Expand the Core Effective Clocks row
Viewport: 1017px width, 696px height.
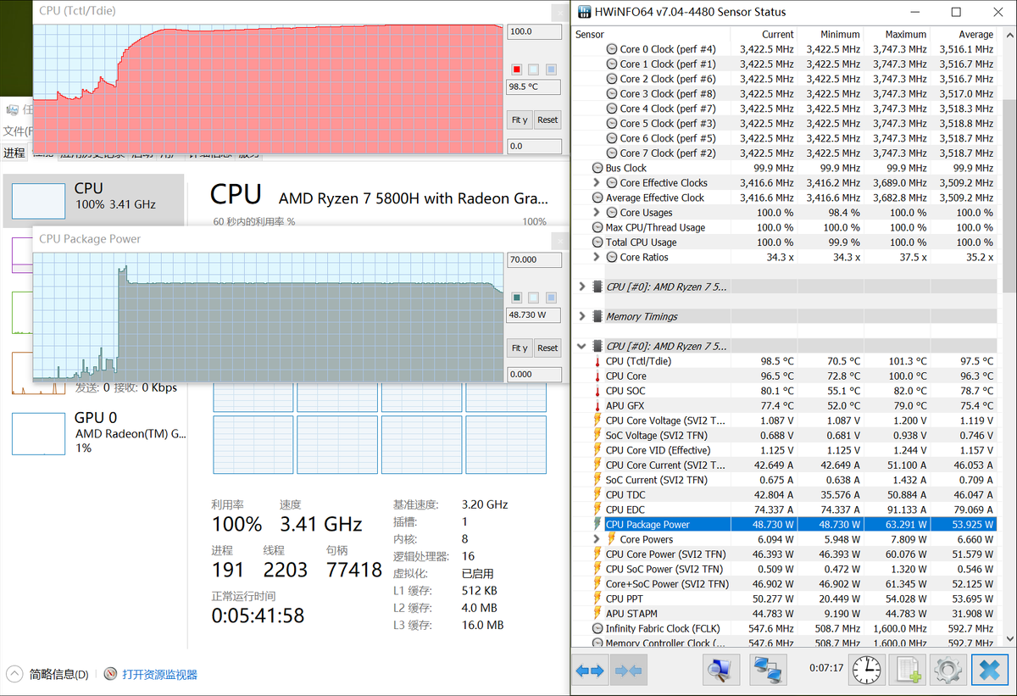[x=597, y=183]
